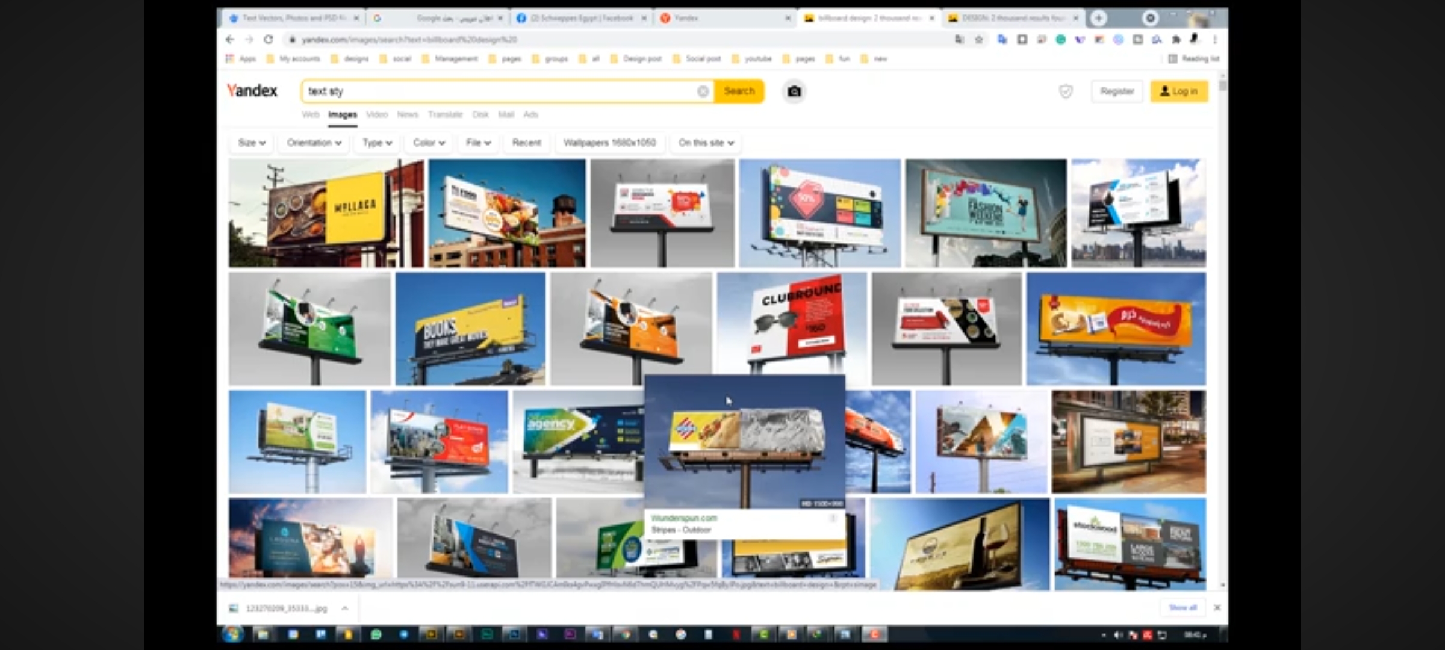The width and height of the screenshot is (1445, 650).
Task: Expand the Orientation filter dropdown
Action: (314, 143)
